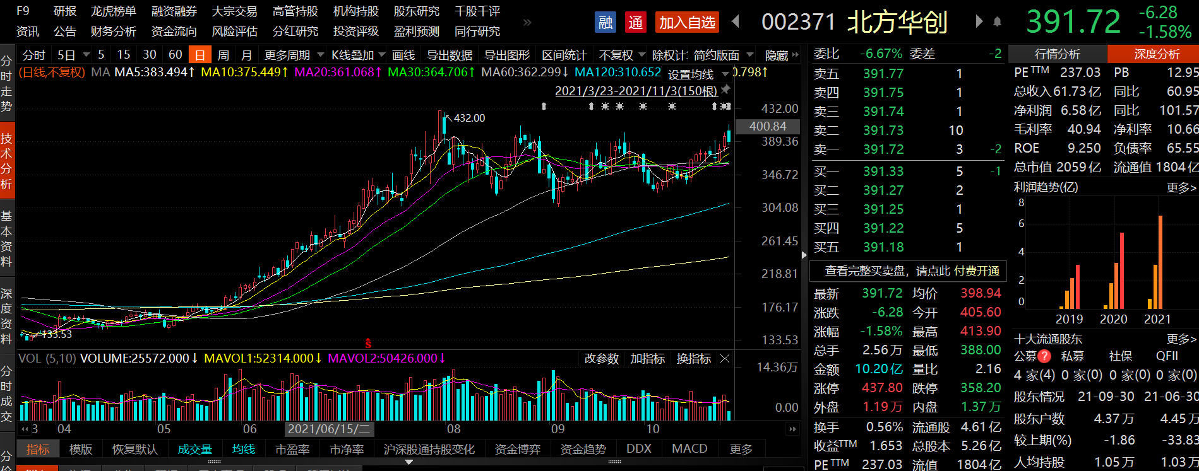Viewport: 1199px width, 471px height.
Task: Select 30-minute K-line period
Action: pos(150,55)
